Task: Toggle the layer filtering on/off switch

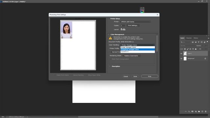Action: tap(207, 42)
